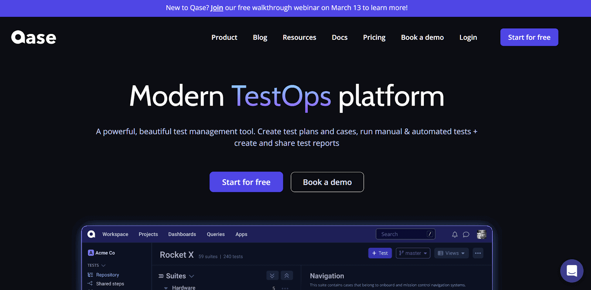Viewport: 591px width, 290px height.
Task: Click the hamburger icon beside Suites
Action: [161, 276]
